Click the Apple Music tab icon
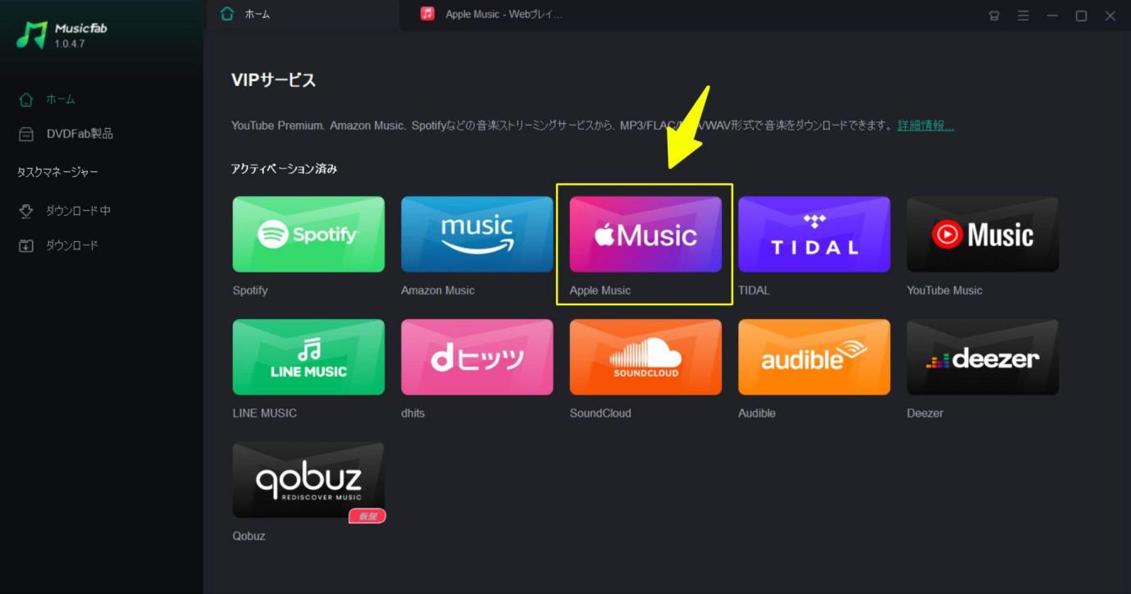This screenshot has height=594, width=1131. coord(427,14)
